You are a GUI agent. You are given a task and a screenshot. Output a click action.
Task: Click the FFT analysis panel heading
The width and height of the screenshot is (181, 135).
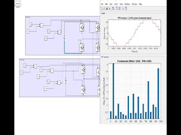(x=105, y=57)
